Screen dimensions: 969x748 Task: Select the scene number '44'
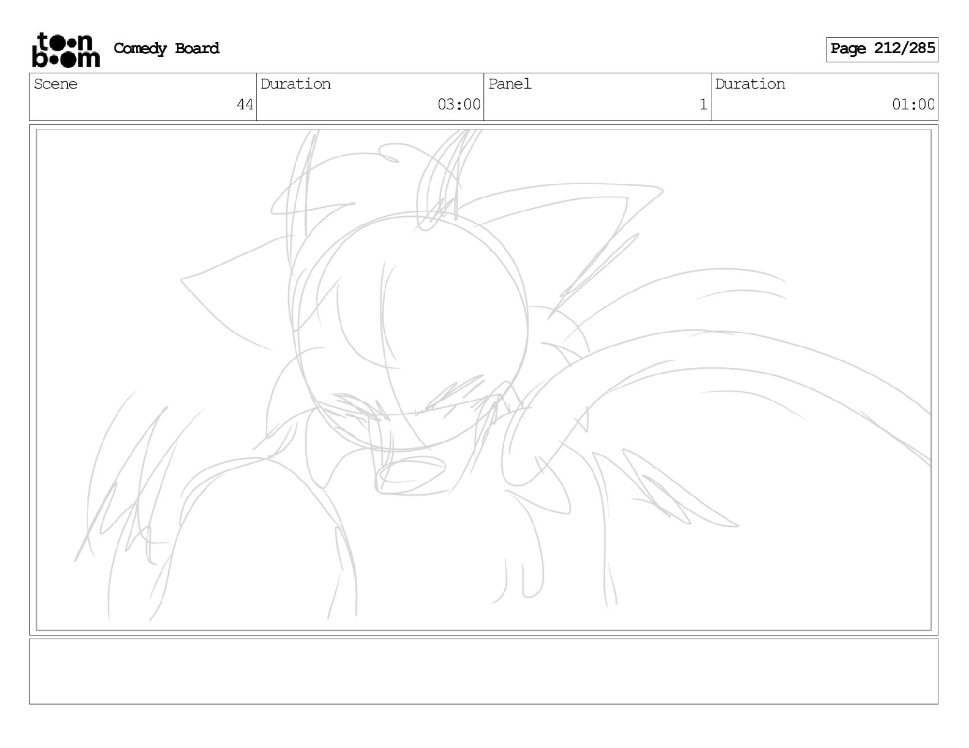pos(245,105)
